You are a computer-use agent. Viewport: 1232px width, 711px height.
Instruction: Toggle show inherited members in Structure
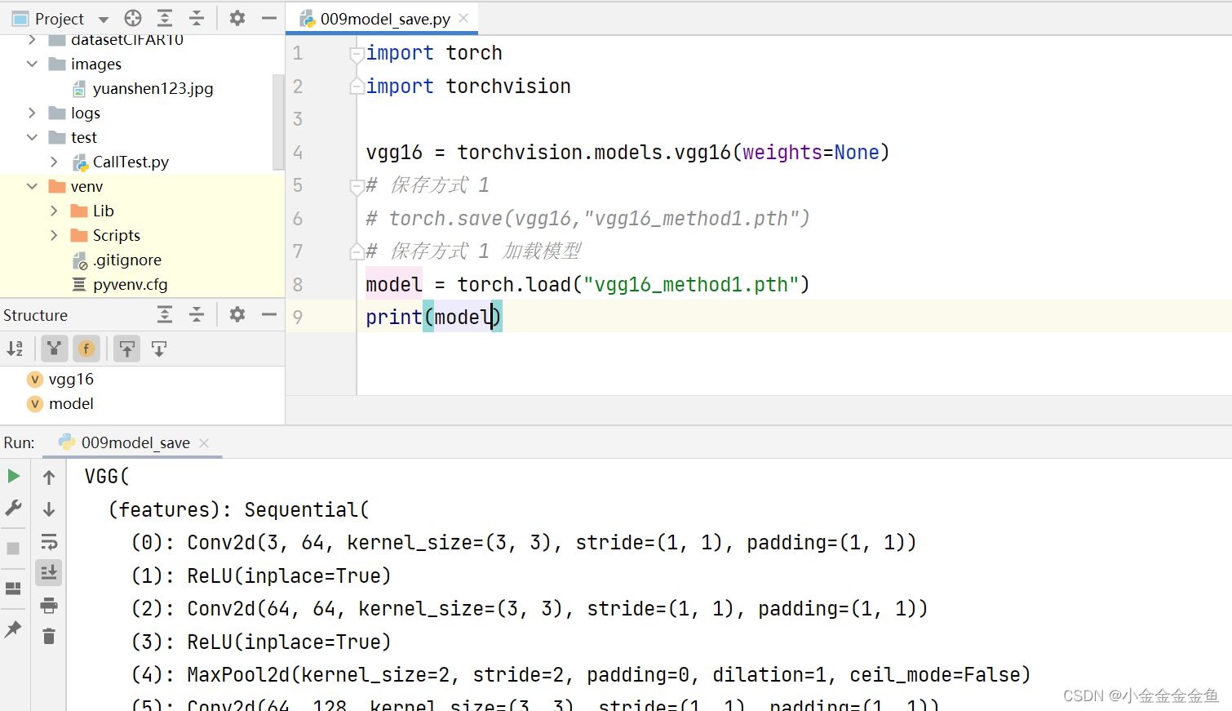click(54, 349)
